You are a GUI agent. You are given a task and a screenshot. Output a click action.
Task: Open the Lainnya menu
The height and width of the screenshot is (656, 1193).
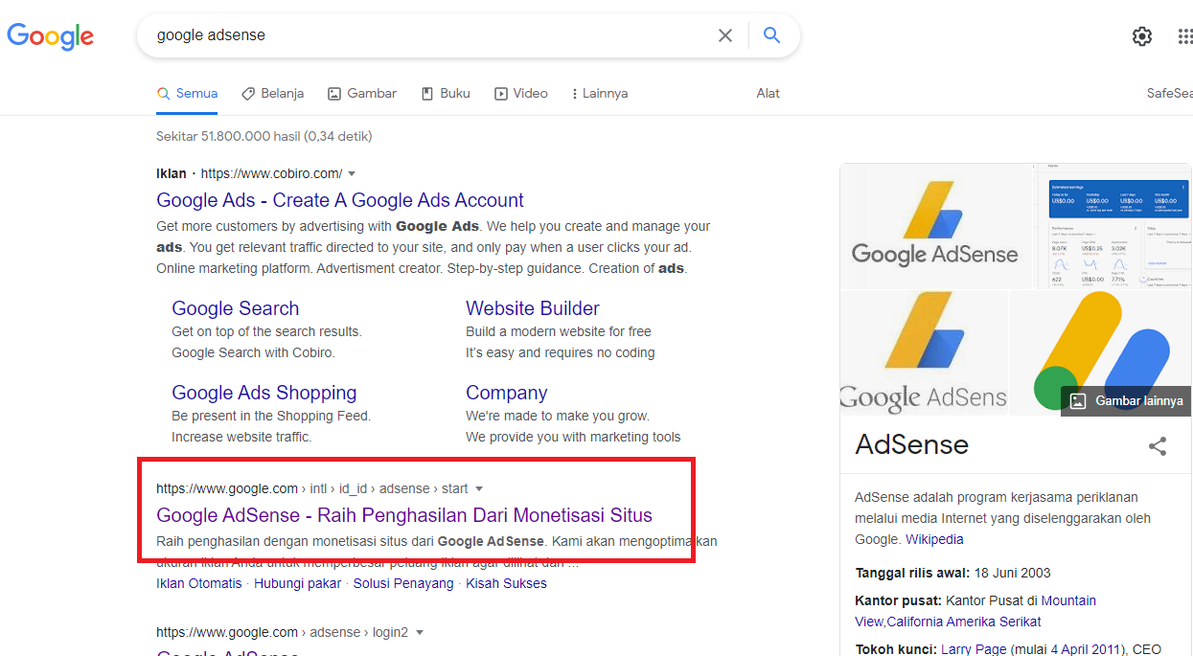pos(599,94)
